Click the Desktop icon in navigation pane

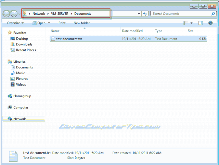13,38
